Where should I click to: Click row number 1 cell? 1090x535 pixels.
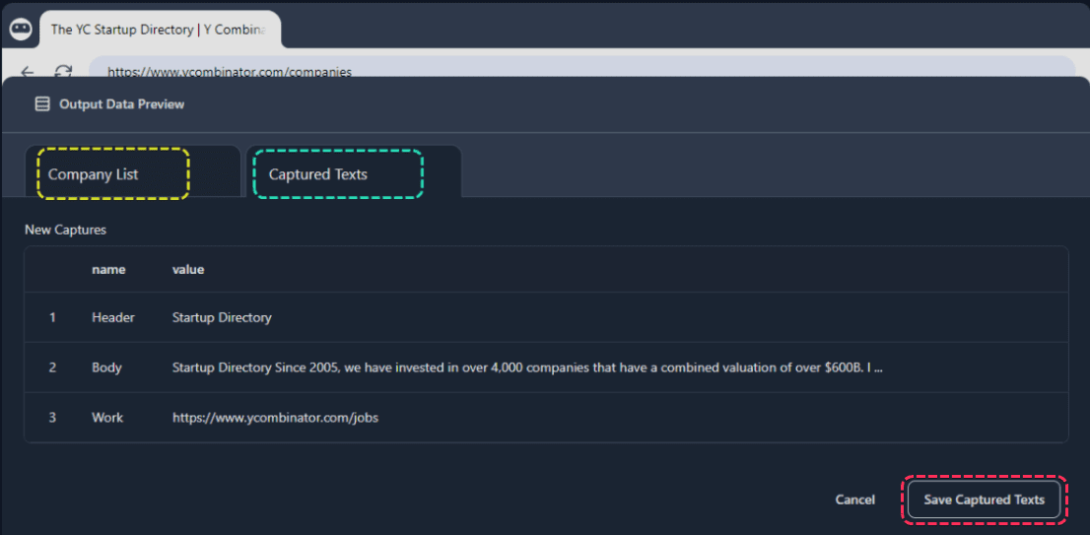click(x=52, y=317)
